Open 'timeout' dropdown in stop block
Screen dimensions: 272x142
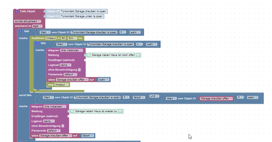(61, 85)
